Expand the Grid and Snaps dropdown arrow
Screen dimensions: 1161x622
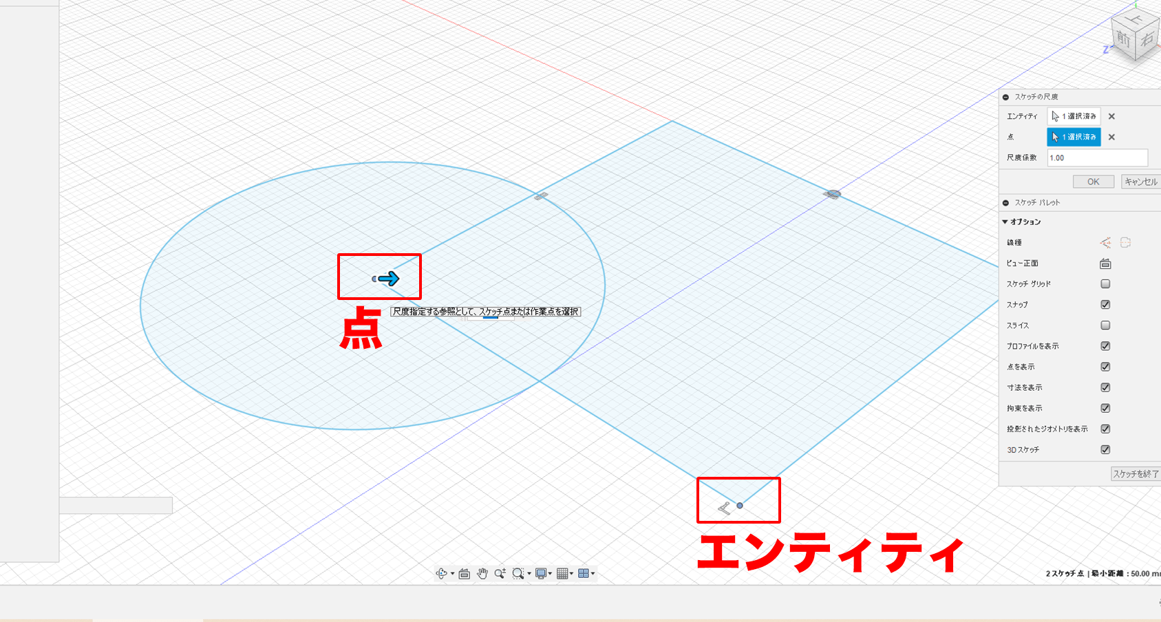click(x=571, y=574)
